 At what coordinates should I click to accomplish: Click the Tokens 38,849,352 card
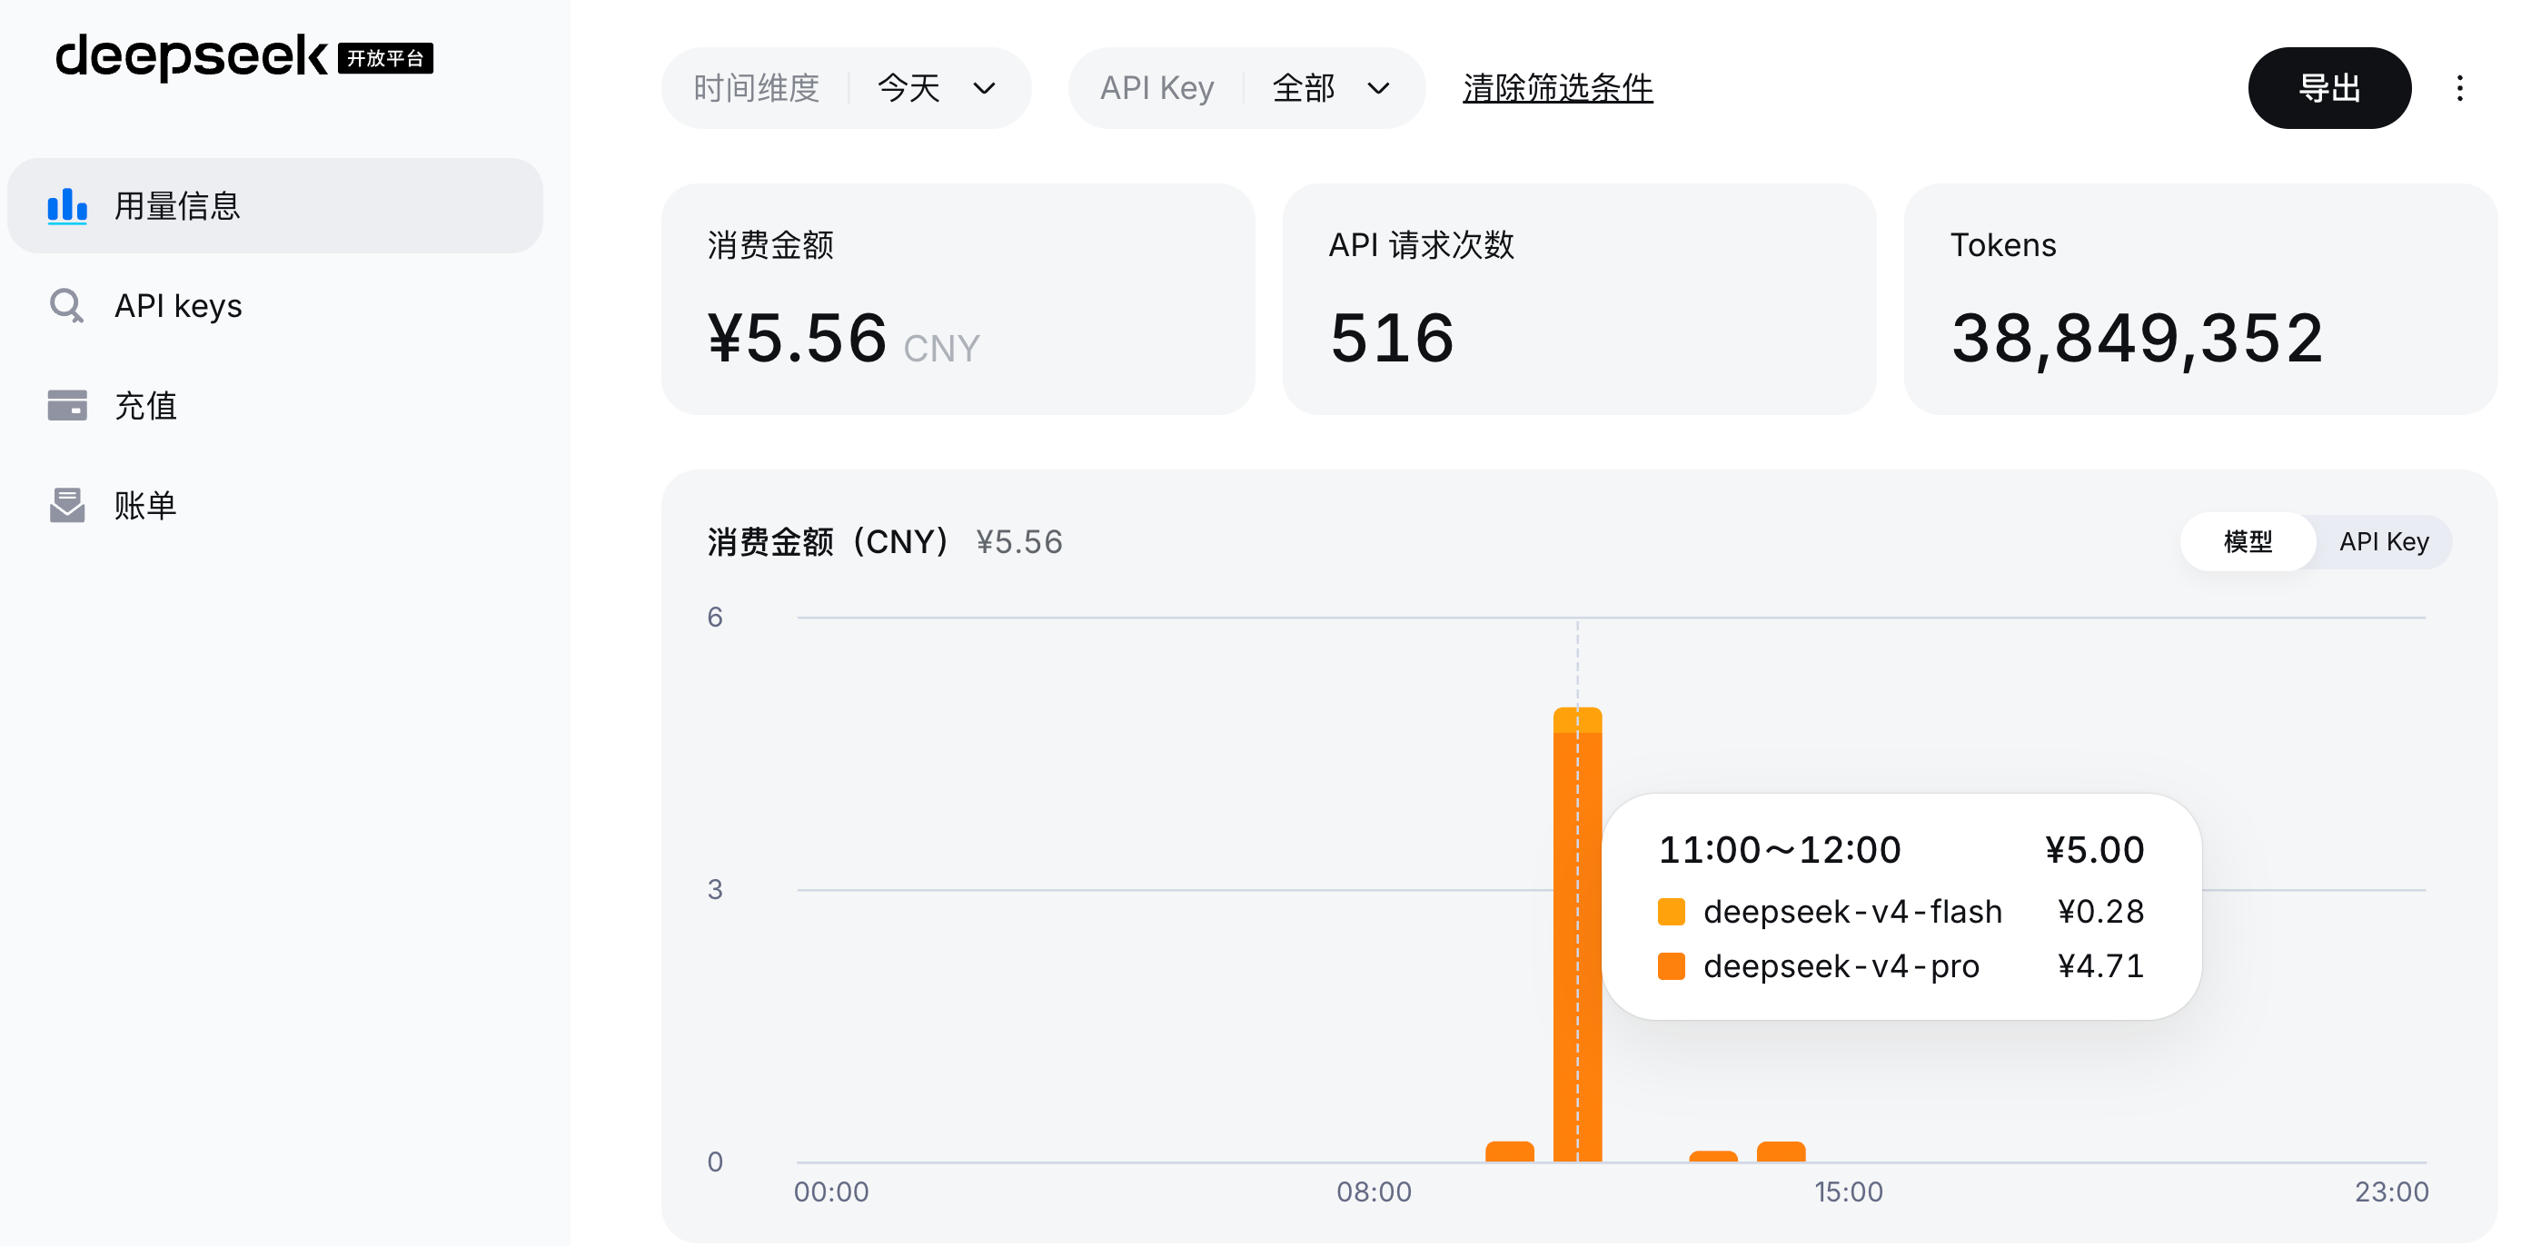coord(2200,300)
